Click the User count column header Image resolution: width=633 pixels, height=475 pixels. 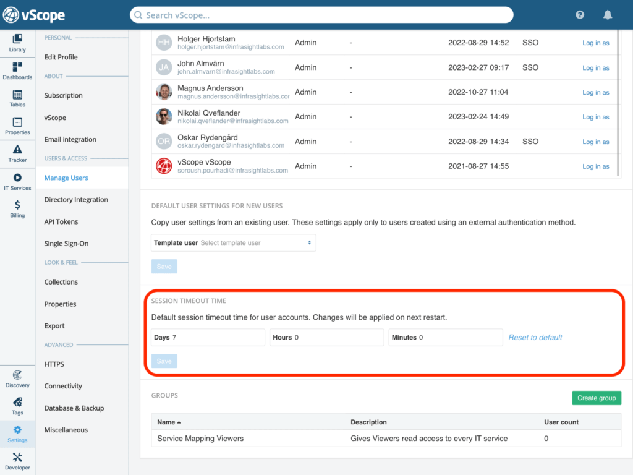tap(561, 422)
